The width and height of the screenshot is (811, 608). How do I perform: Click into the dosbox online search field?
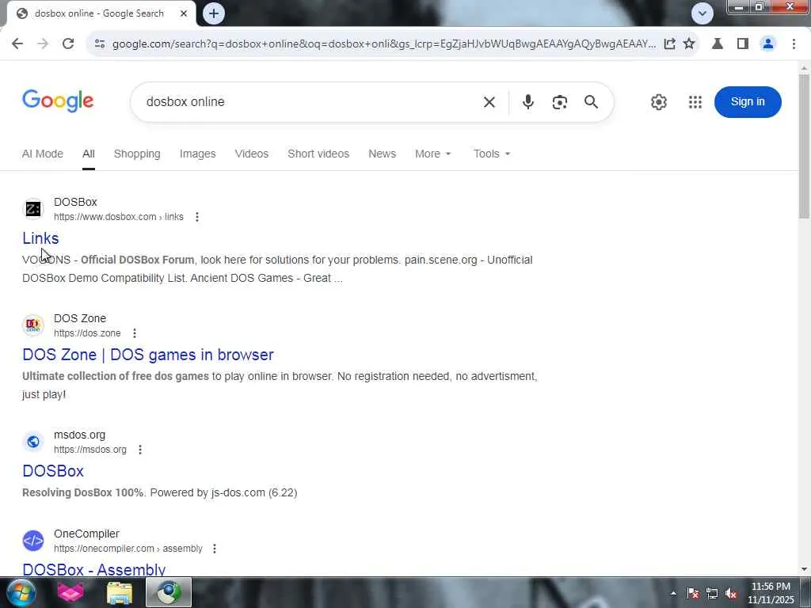click(310, 102)
